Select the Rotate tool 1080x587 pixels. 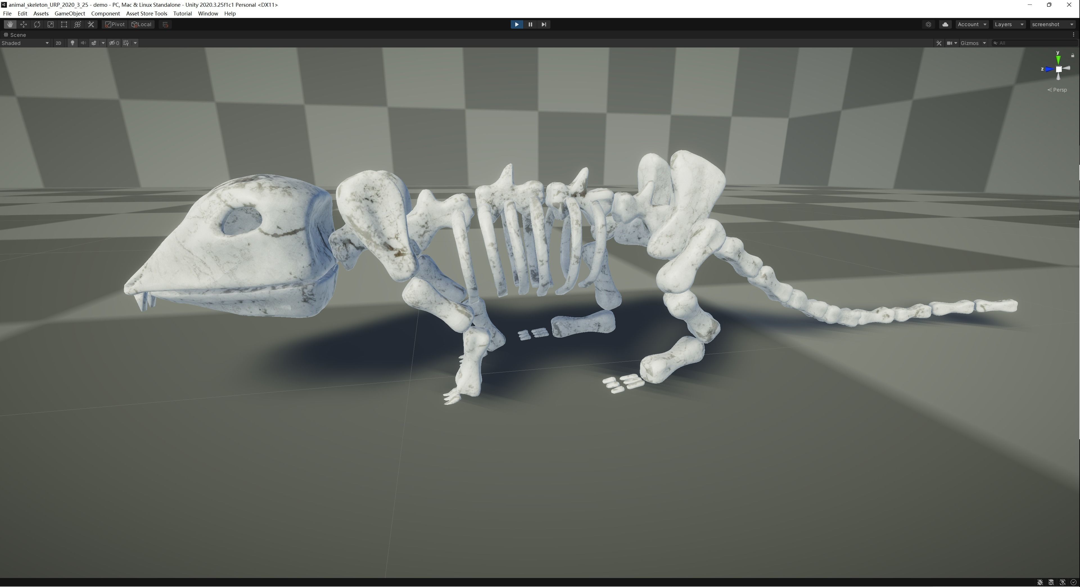(x=37, y=24)
